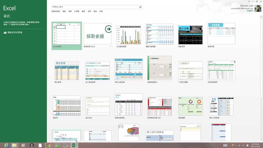This screenshot has height=148, width=263.
Task: Click the open folder icon in sidebar
Action: (x=5, y=32)
